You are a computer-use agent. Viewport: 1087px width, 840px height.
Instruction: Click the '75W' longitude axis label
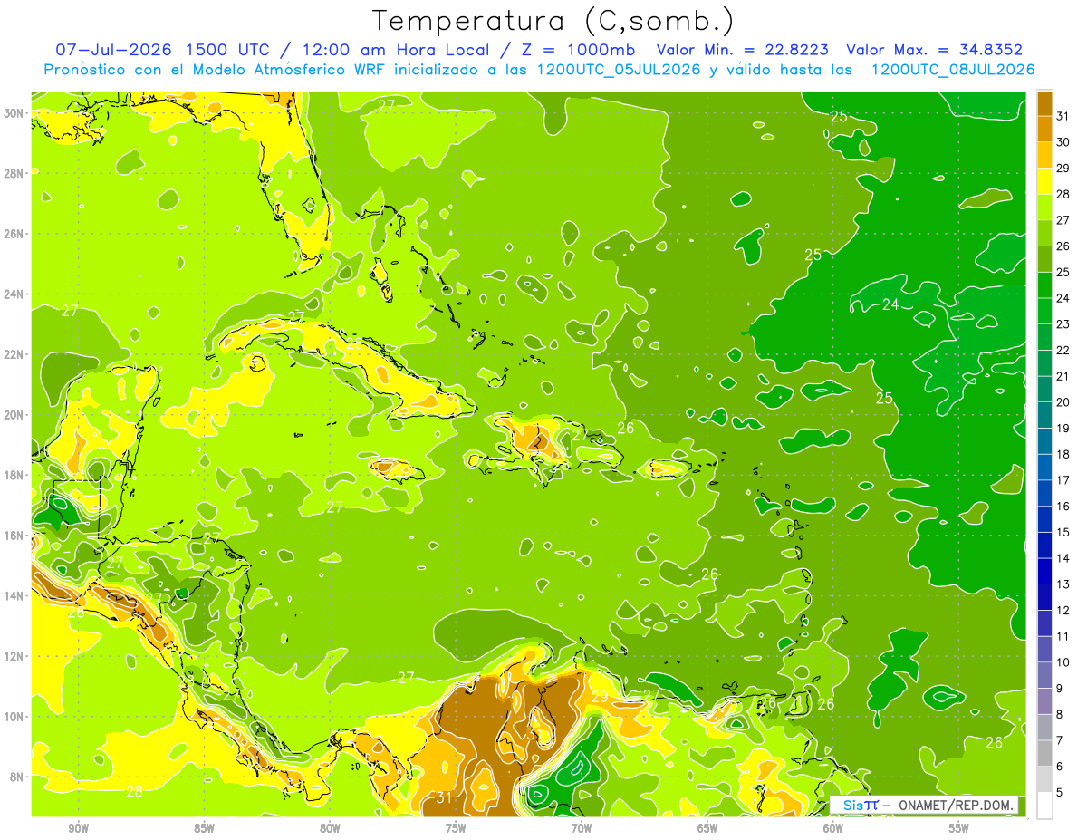click(456, 828)
